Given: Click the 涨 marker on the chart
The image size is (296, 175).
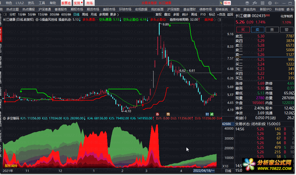Looking at the screenshot, I should (x=157, y=114).
